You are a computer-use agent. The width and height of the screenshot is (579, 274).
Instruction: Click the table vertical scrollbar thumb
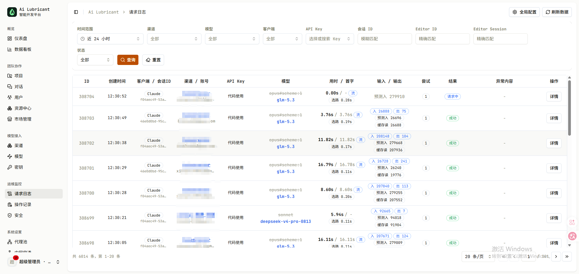click(569, 108)
